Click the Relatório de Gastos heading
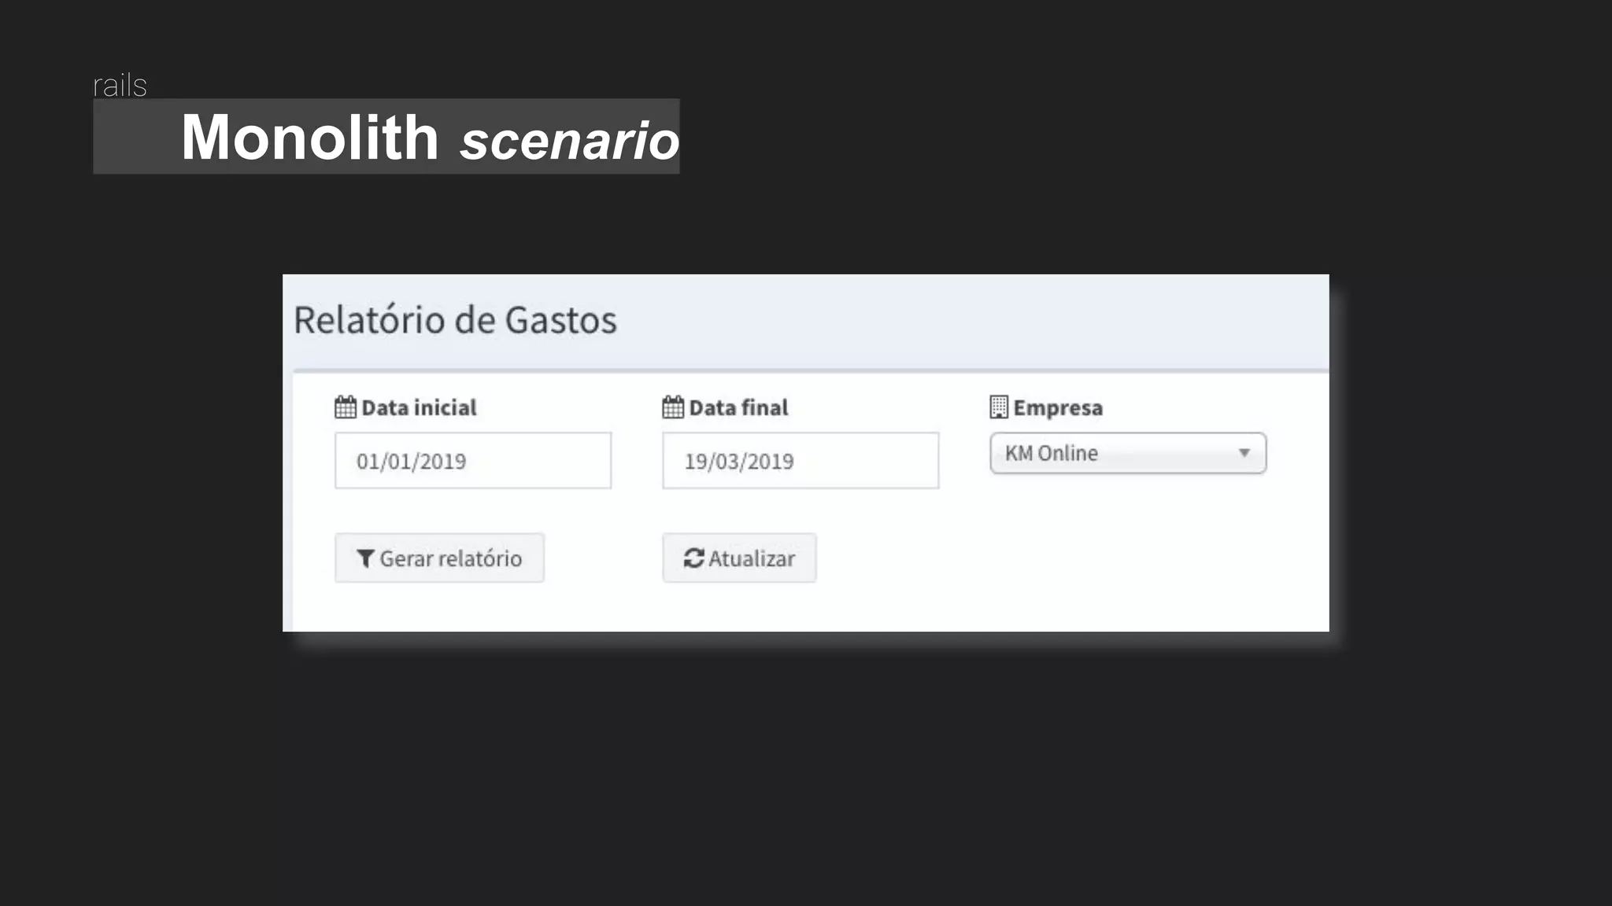This screenshot has height=906, width=1612. 455,320
